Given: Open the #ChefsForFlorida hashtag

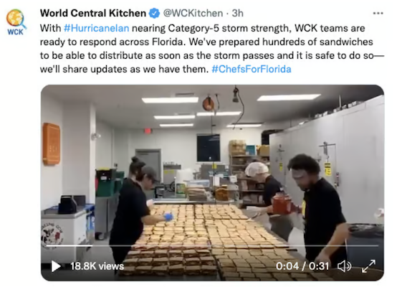Looking at the screenshot, I should [251, 69].
